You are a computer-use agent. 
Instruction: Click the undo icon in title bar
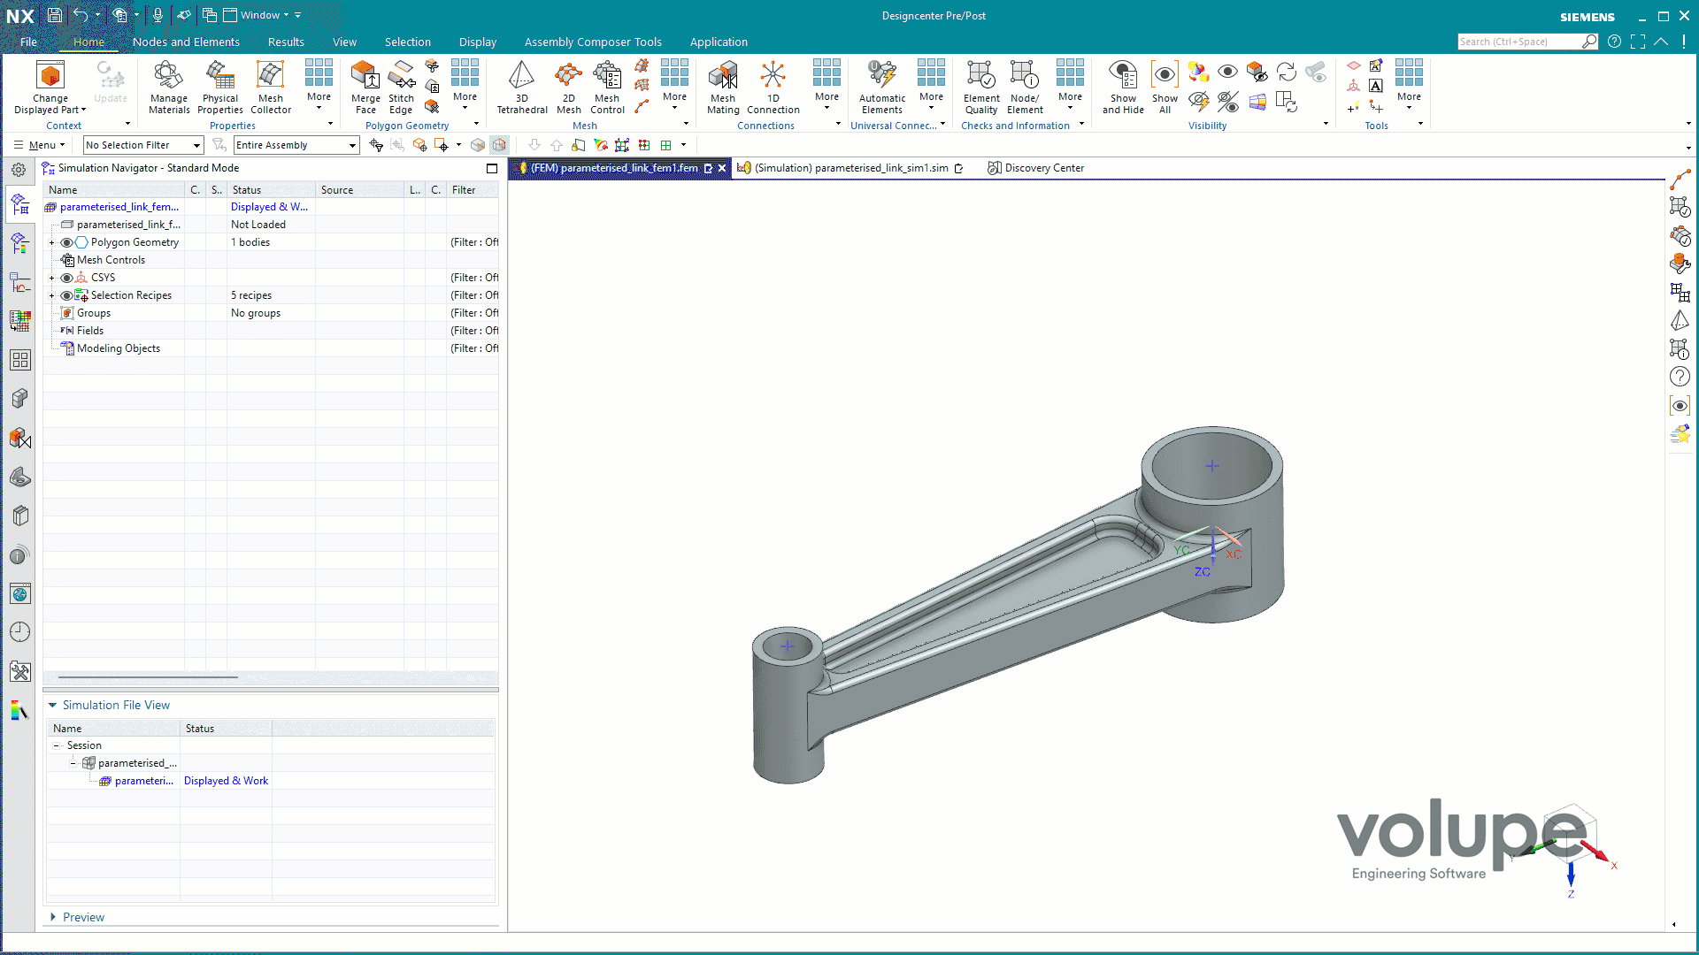(x=81, y=15)
